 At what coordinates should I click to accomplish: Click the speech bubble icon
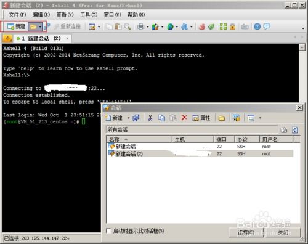click(x=267, y=26)
